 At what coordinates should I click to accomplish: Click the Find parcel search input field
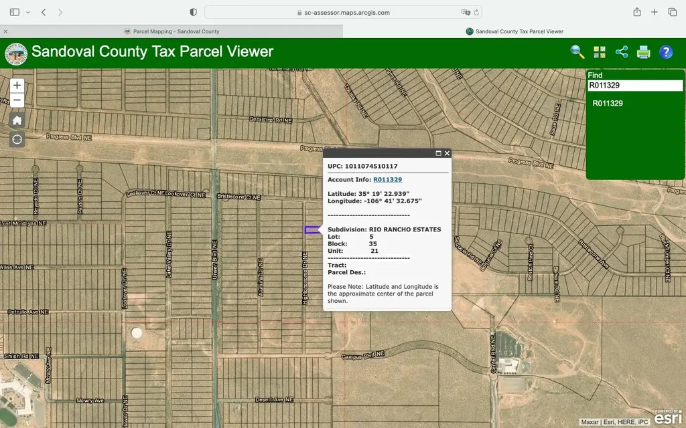[634, 86]
